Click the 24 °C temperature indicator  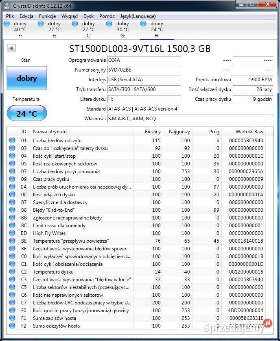pyautogui.click(x=27, y=113)
